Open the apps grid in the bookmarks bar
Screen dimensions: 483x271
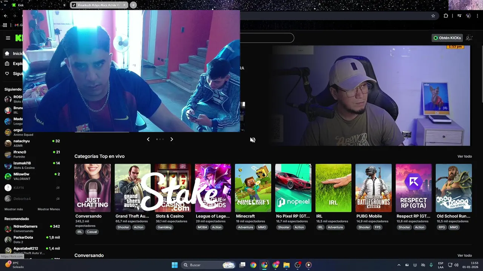[x=5, y=25]
